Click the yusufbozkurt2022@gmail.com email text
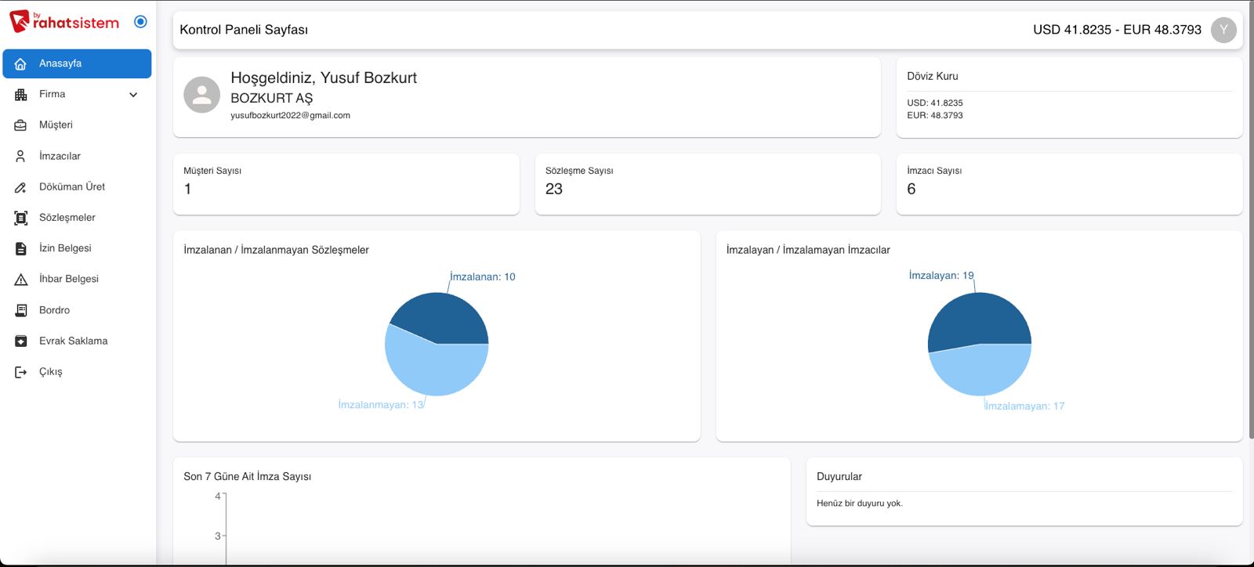This screenshot has height=567, width=1254. pyautogui.click(x=290, y=115)
